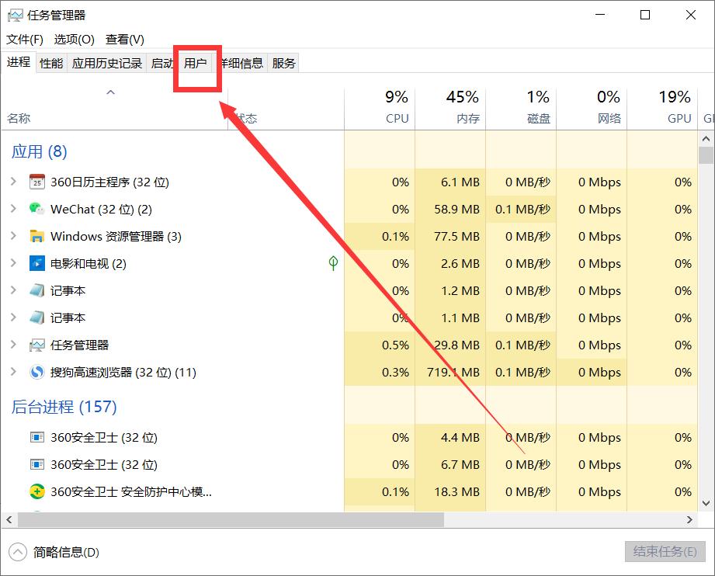Switch to the 用户 tab

[197, 63]
